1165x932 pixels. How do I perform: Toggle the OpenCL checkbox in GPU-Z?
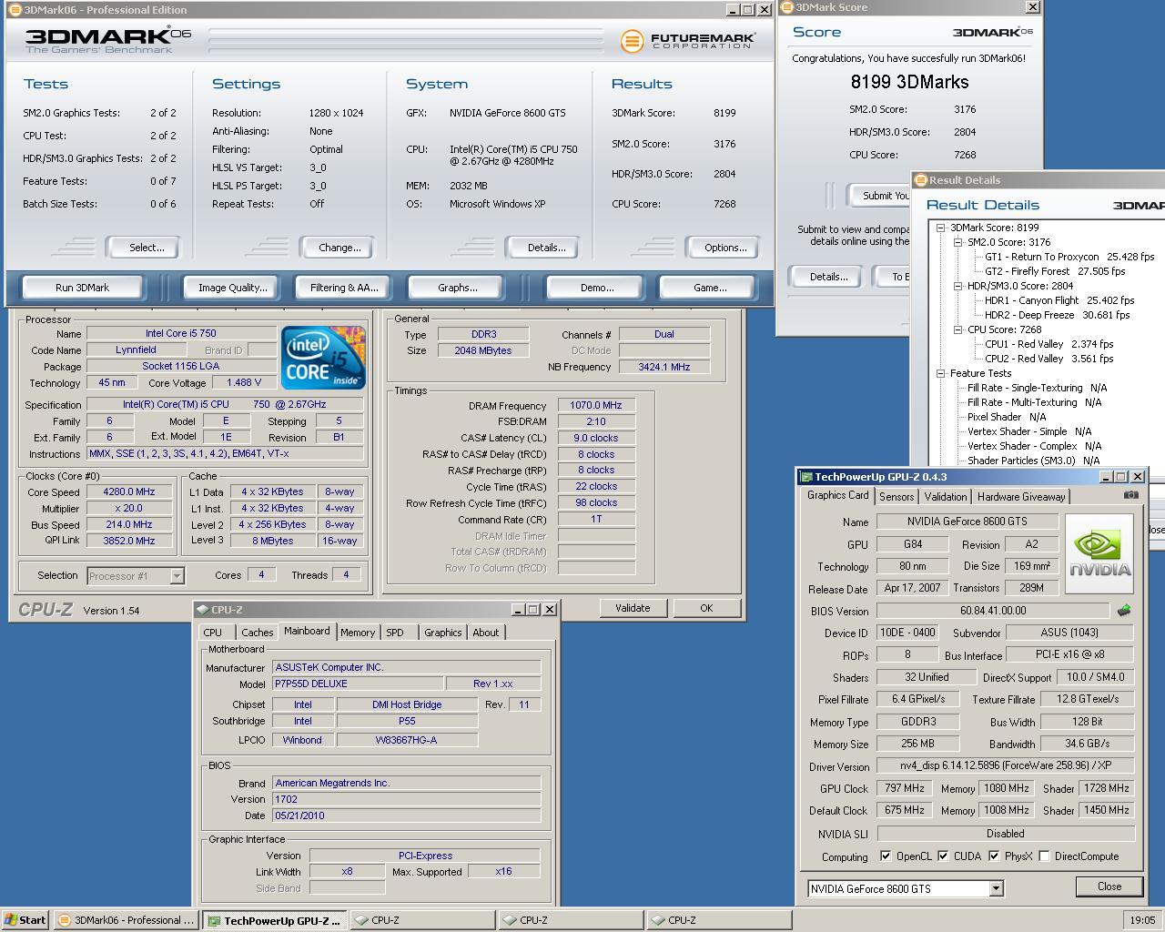click(886, 856)
